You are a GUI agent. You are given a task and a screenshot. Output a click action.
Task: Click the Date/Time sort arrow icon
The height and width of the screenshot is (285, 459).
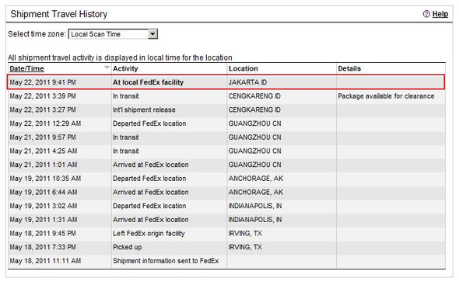point(107,68)
